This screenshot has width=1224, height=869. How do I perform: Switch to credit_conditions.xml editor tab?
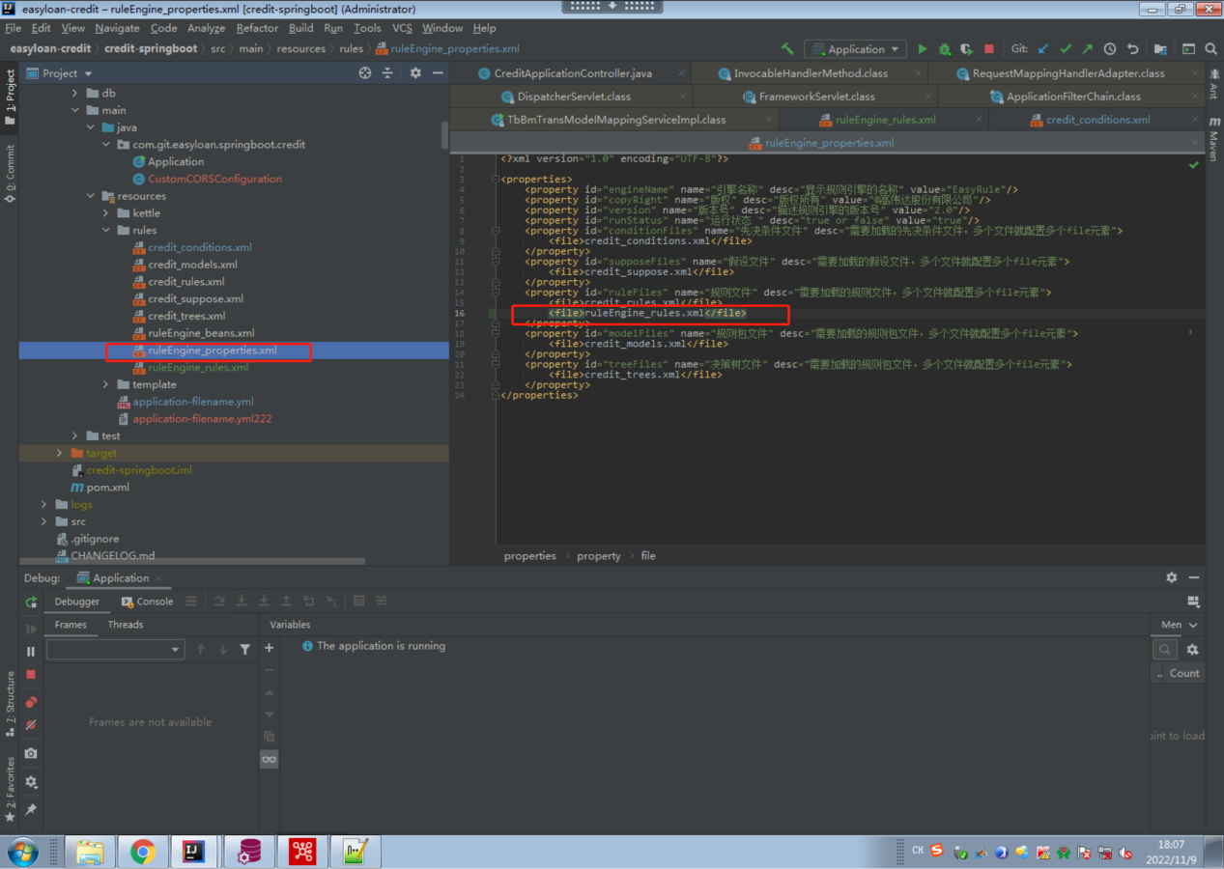1096,120
